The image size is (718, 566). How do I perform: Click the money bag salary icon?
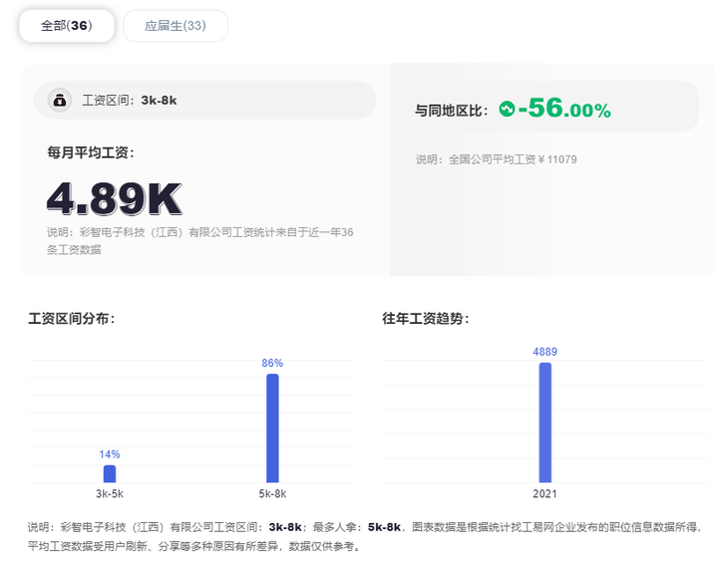pyautogui.click(x=60, y=100)
